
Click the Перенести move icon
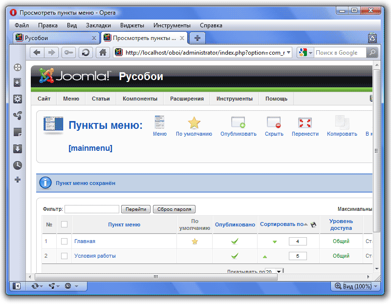coord(305,122)
